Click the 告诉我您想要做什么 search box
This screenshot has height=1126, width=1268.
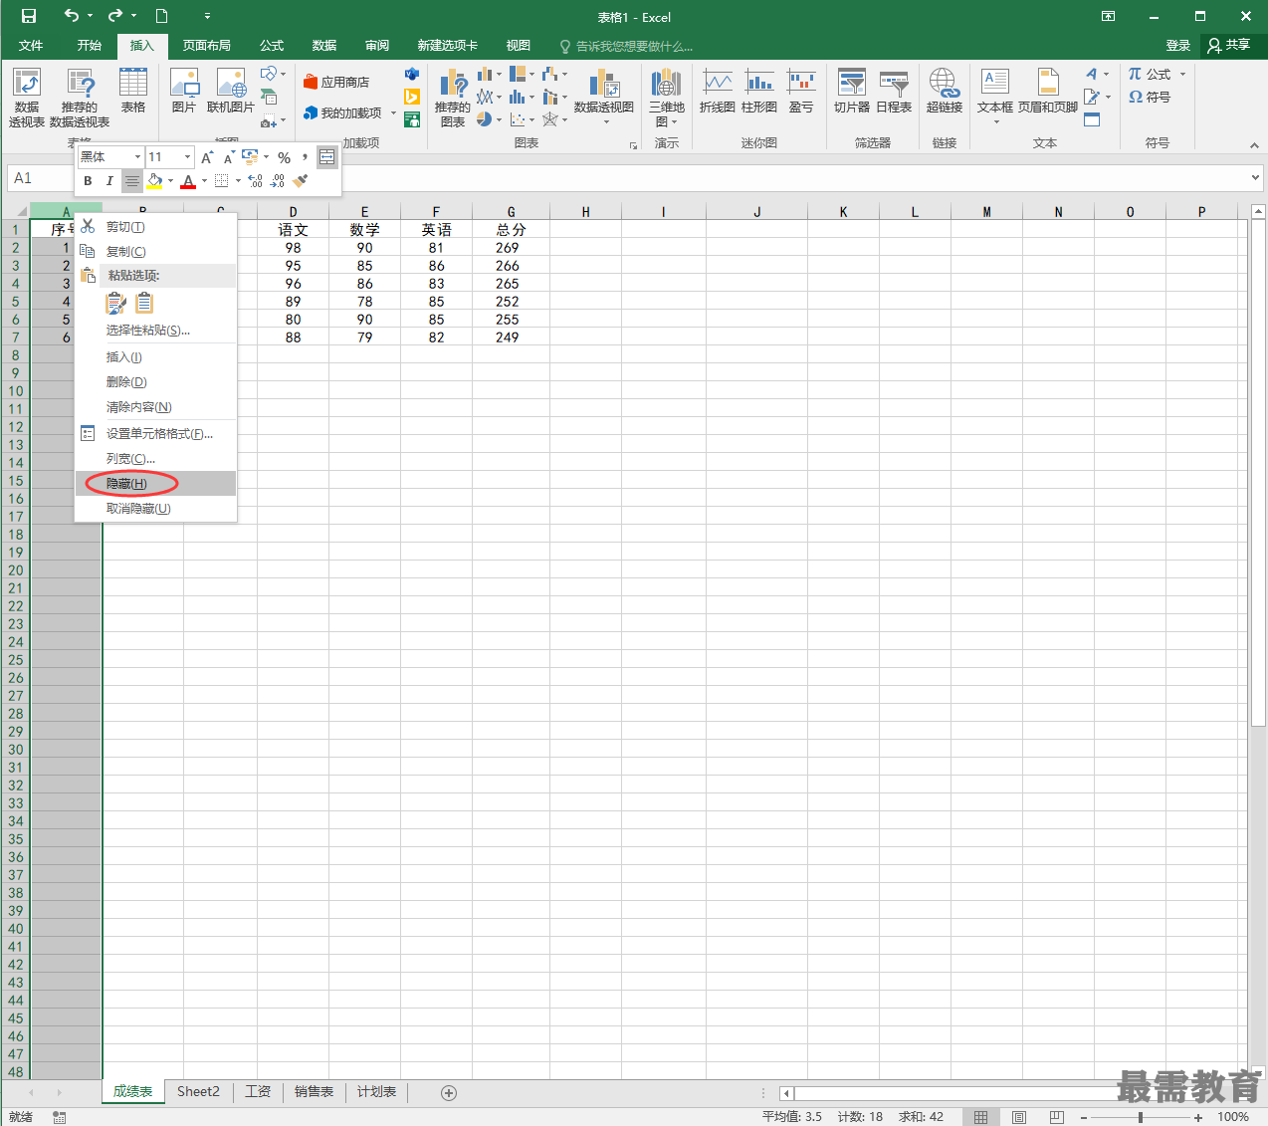click(x=627, y=46)
